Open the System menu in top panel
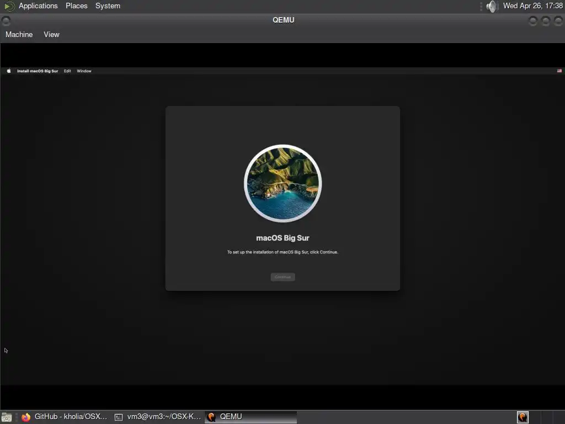 point(108,6)
